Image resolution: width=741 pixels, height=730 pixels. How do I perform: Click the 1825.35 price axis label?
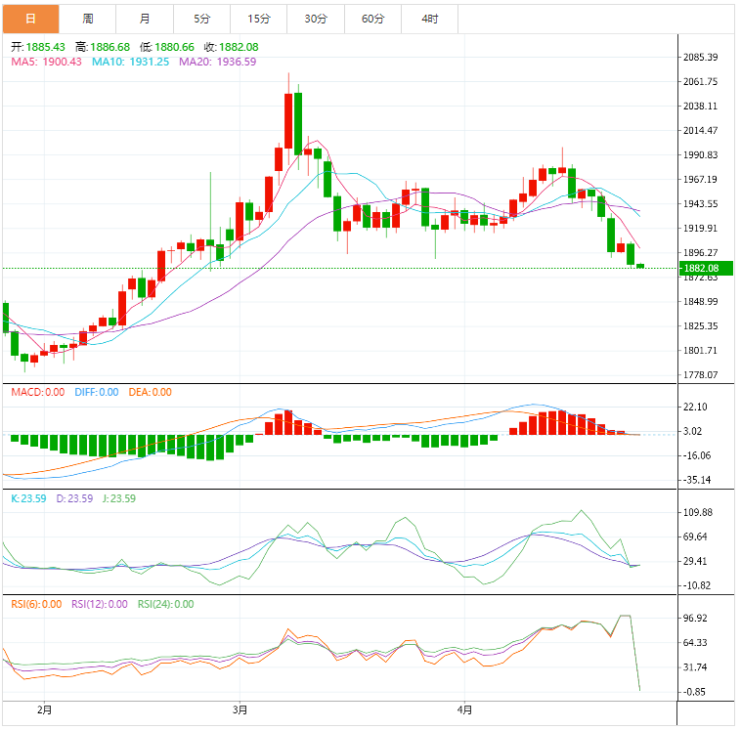pyautogui.click(x=700, y=326)
